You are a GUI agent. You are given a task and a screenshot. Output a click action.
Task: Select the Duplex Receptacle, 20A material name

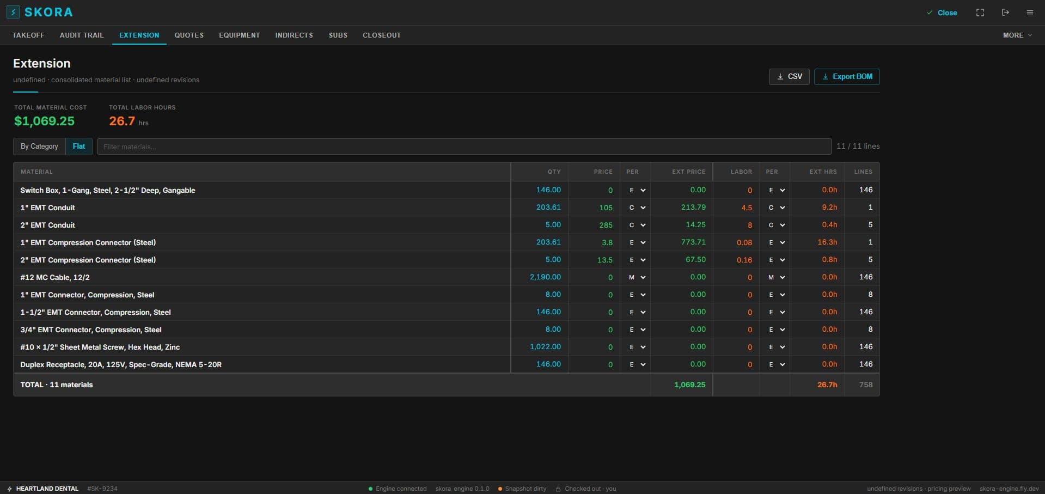point(121,364)
